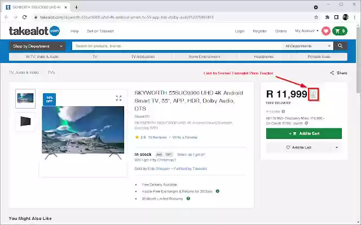361x225 pixels.
Task: Click the TVs breadcrumb link
Action: pyautogui.click(x=51, y=73)
